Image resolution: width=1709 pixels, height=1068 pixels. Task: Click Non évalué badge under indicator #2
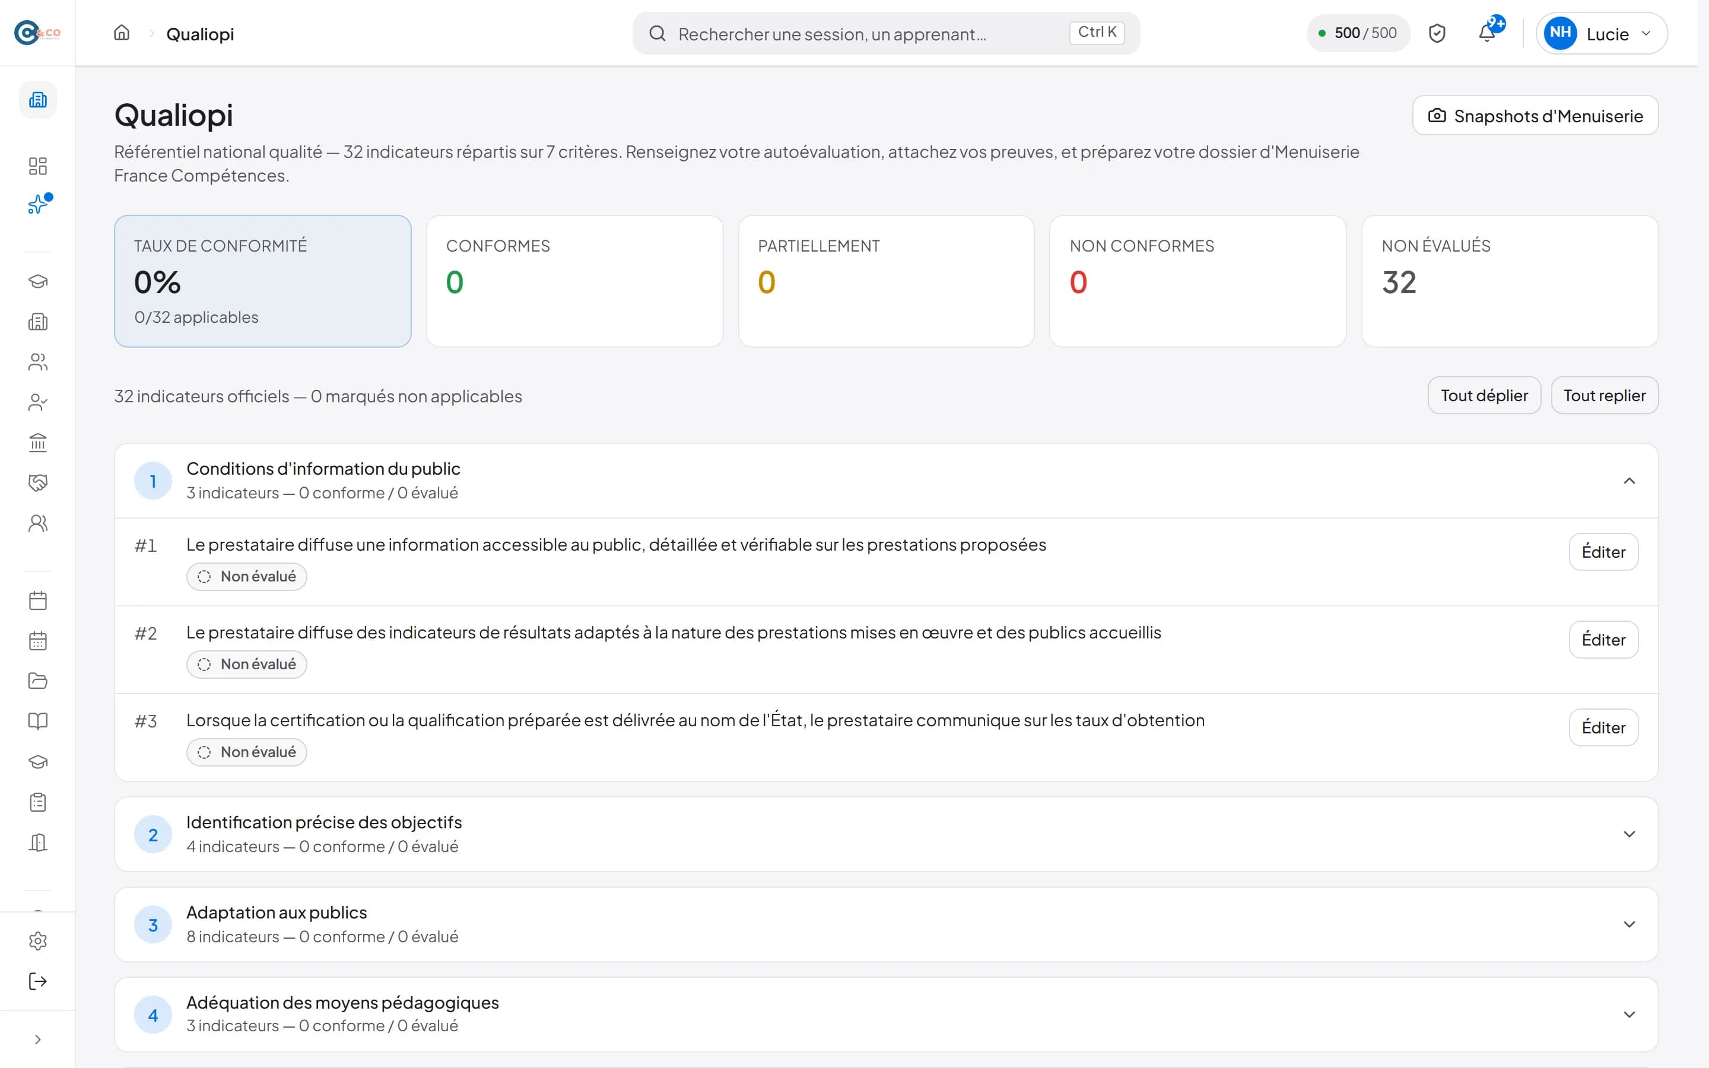click(x=246, y=664)
